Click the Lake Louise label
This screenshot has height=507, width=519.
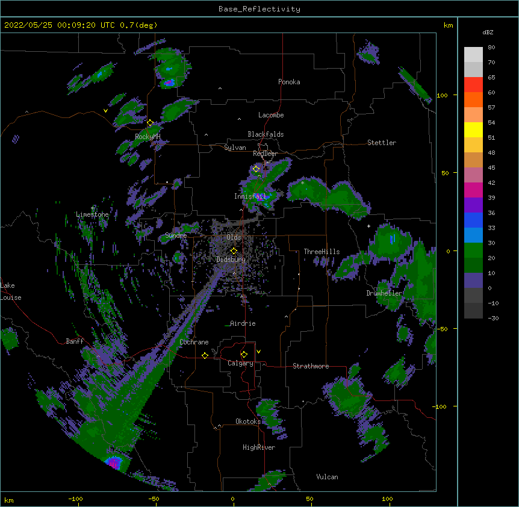[11, 291]
